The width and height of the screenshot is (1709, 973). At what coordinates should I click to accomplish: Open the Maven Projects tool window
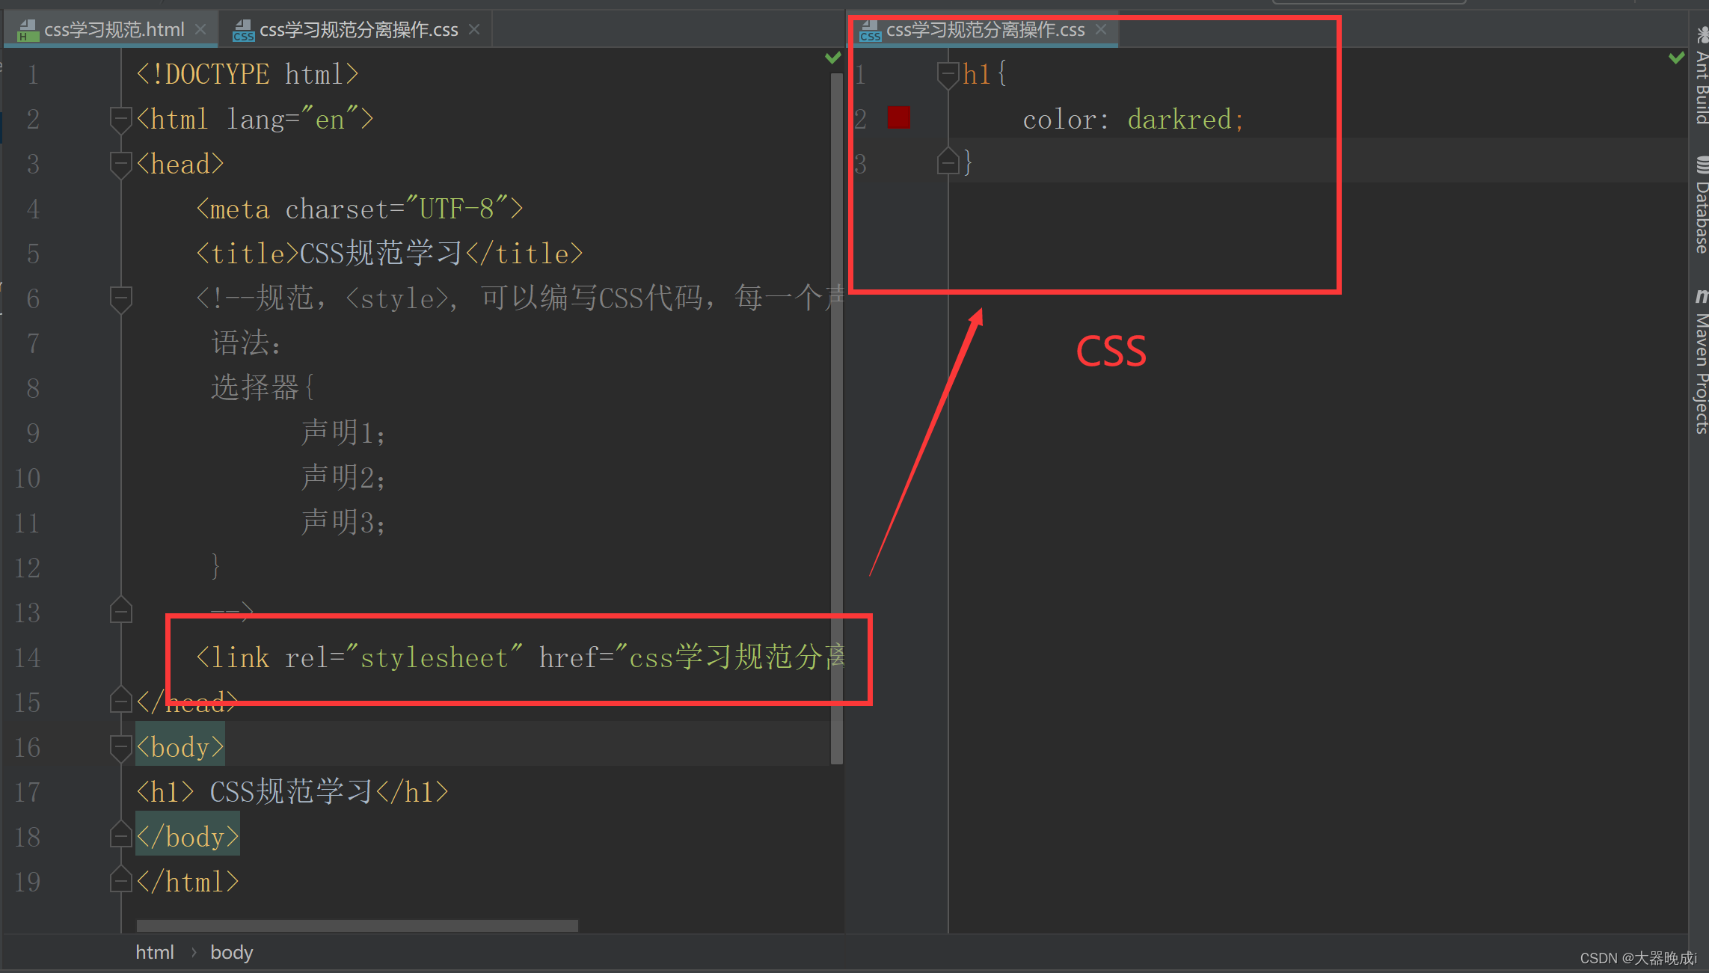point(1702,361)
